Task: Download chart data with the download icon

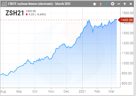Action: click(101, 4)
